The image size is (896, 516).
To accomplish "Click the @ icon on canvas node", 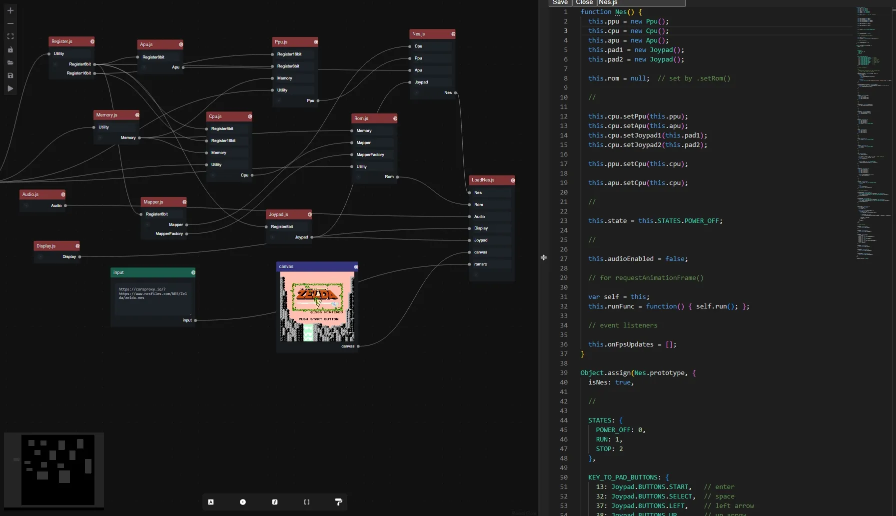I will 356,266.
